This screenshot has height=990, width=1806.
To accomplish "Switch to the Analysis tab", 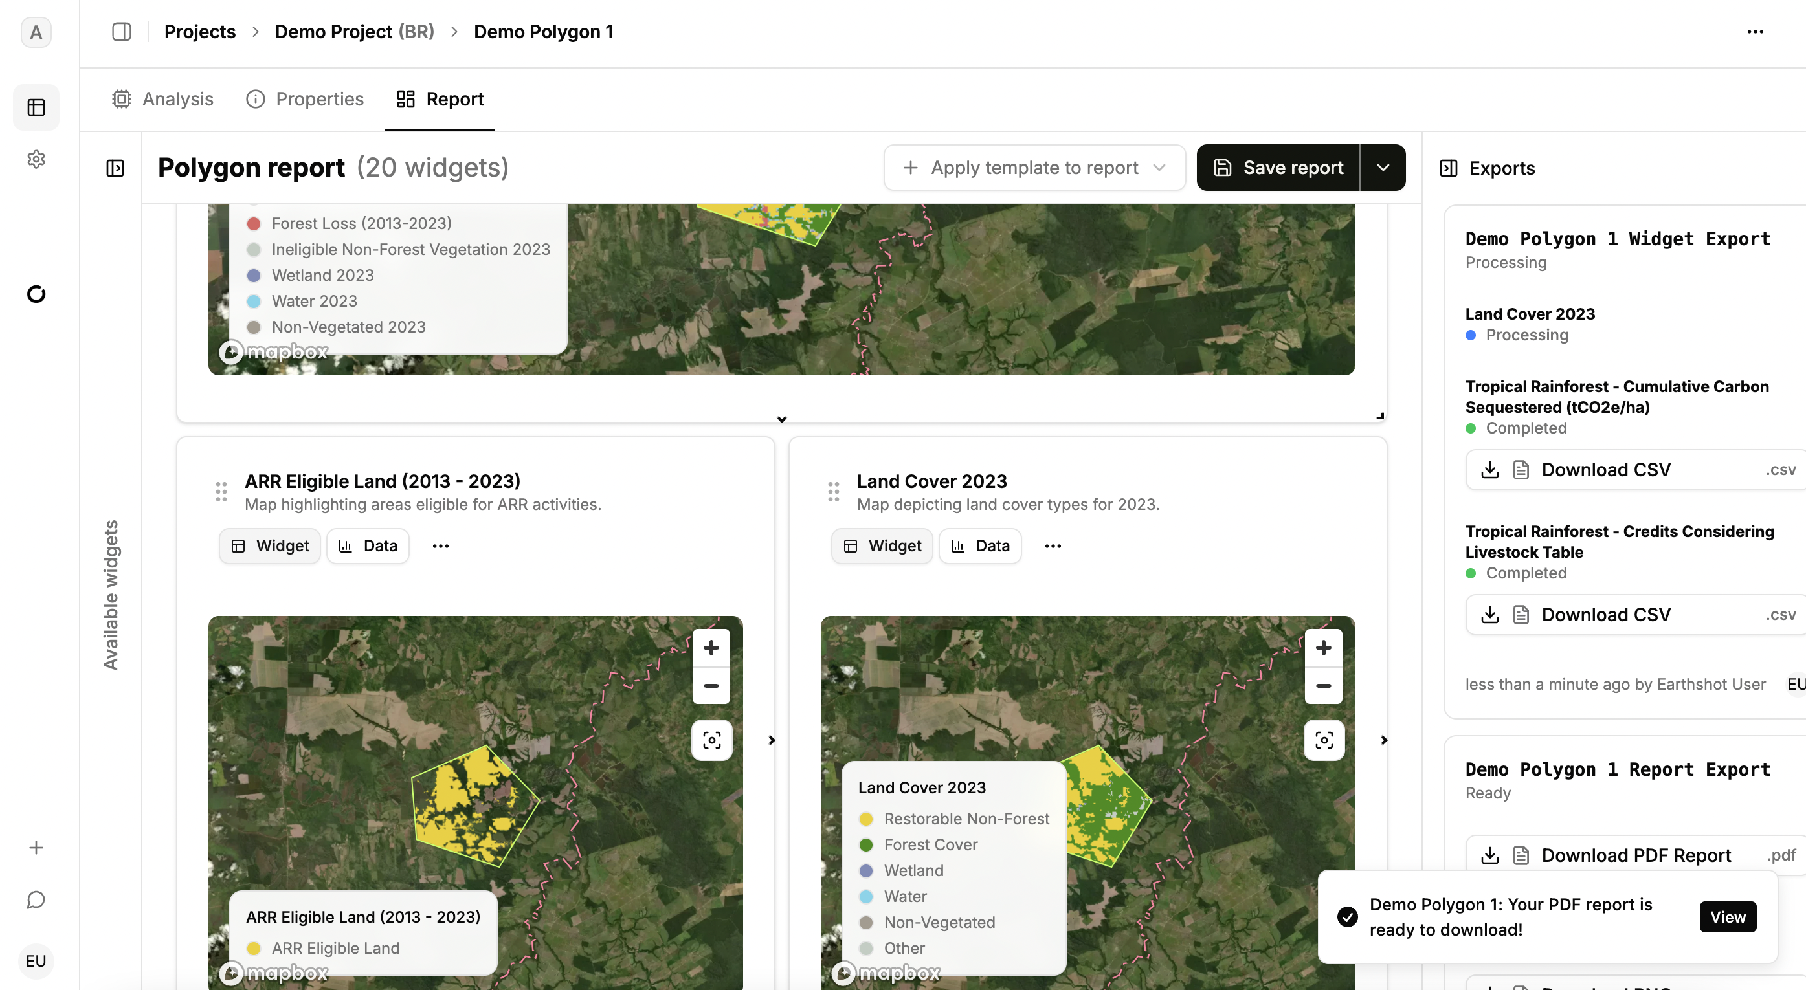I will pos(162,99).
